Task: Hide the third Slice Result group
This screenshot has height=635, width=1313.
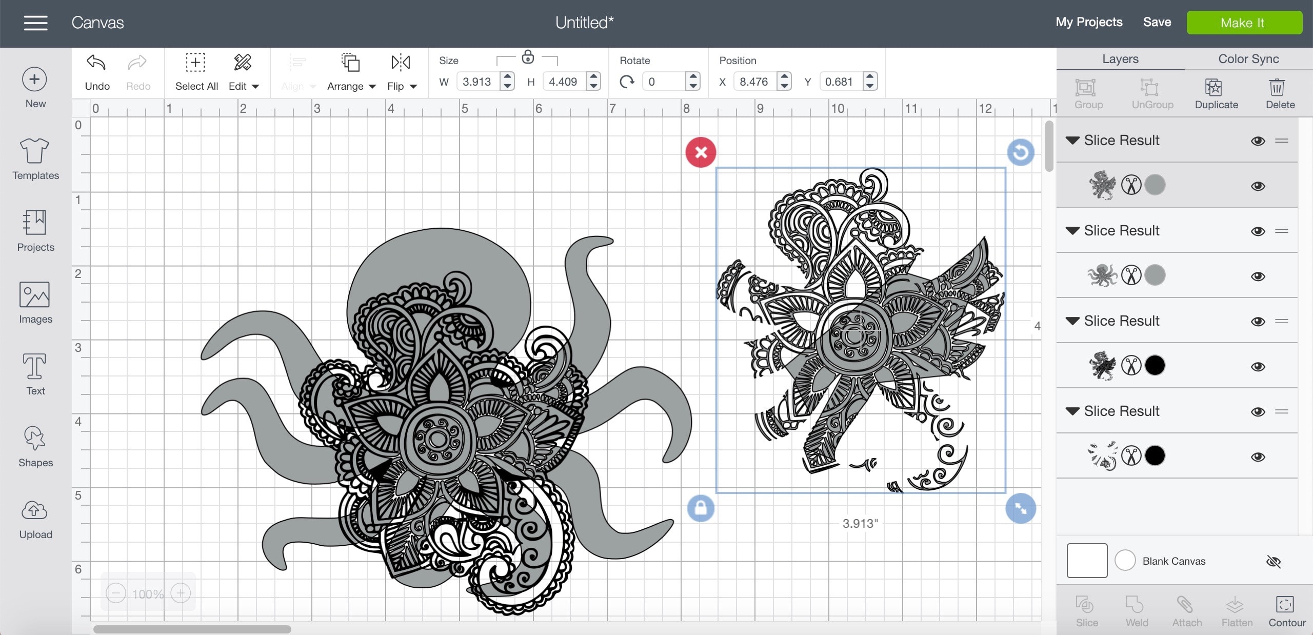Action: point(1258,322)
